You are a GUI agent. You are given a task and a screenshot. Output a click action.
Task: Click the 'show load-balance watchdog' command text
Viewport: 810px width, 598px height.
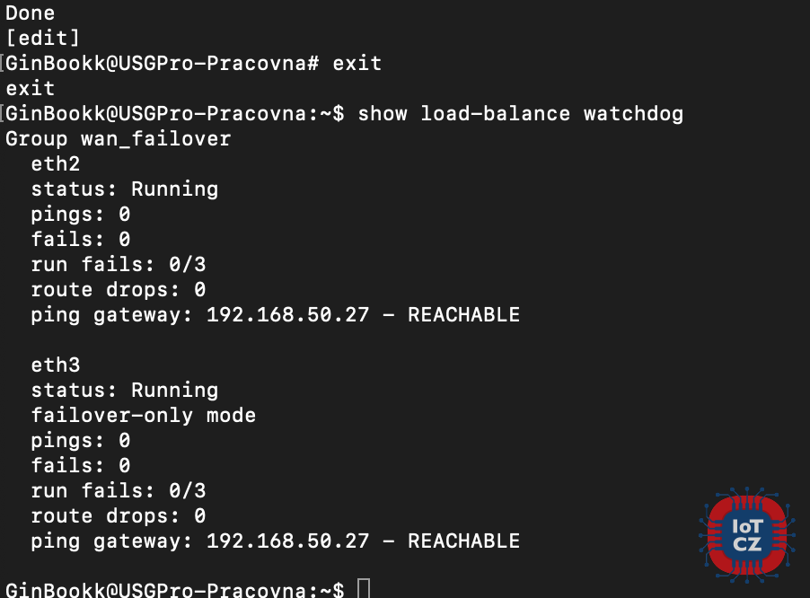[521, 114]
